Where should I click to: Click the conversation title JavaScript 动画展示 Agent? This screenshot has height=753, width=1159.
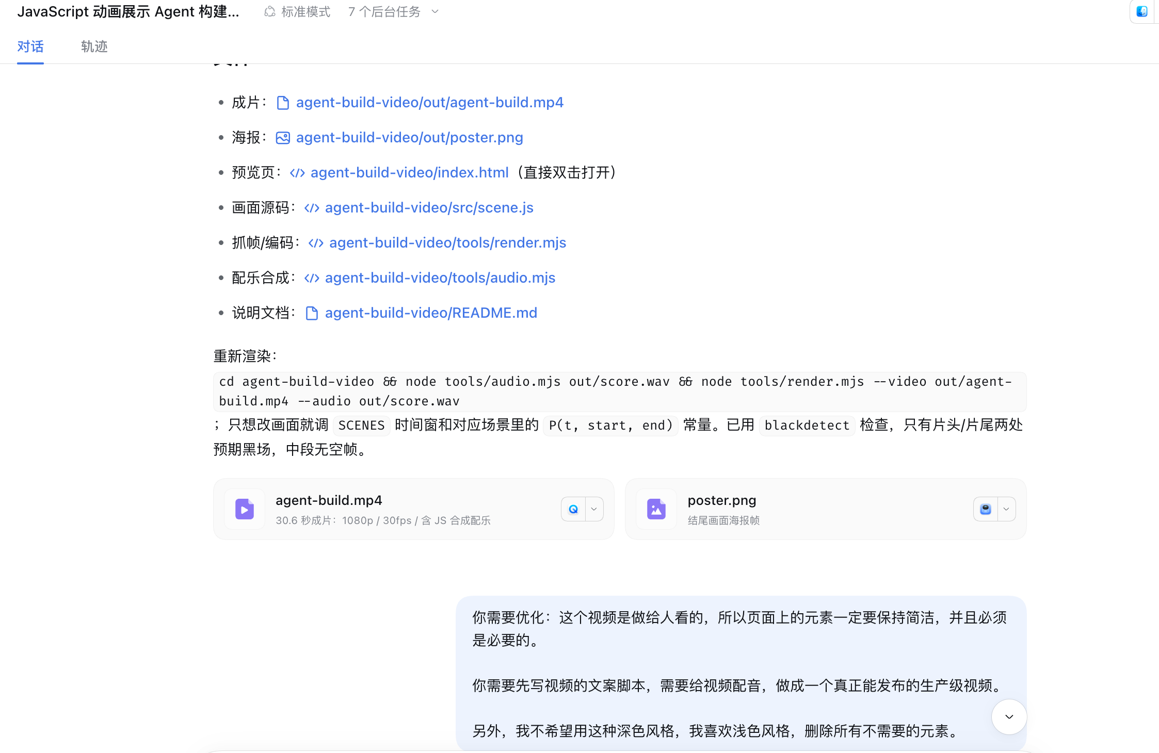(x=128, y=11)
